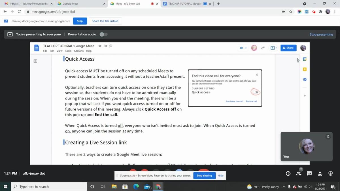Click the Screencastify recording extension icon
The width and height of the screenshot is (340, 191).
pyautogui.click(x=314, y=12)
